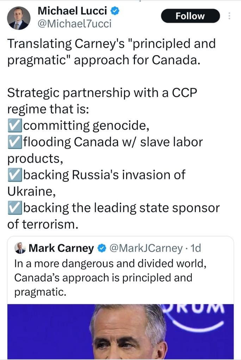The width and height of the screenshot is (241, 360).
Task: Click Mark Carney's face in the photo
Action: [x=129, y=334]
